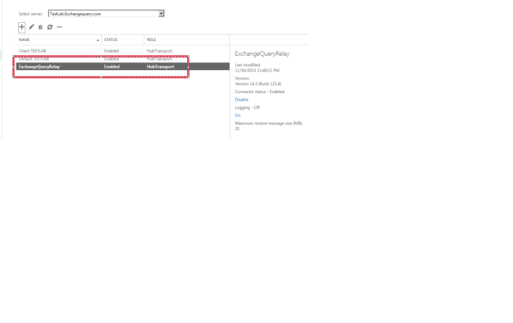Toggle sort arrow in NAME column
Viewport: 513px width, 323px height.
tap(98, 40)
